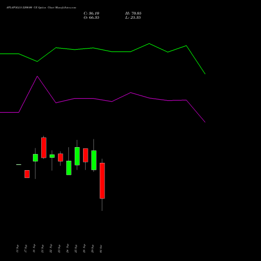Select the 25 Sep date axis label
Viewport: 261px width, 261px height.
click(x=76, y=248)
